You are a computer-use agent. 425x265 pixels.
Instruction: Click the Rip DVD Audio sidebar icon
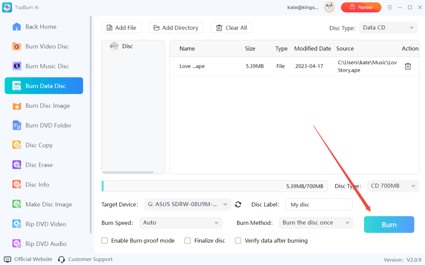[x=17, y=244]
